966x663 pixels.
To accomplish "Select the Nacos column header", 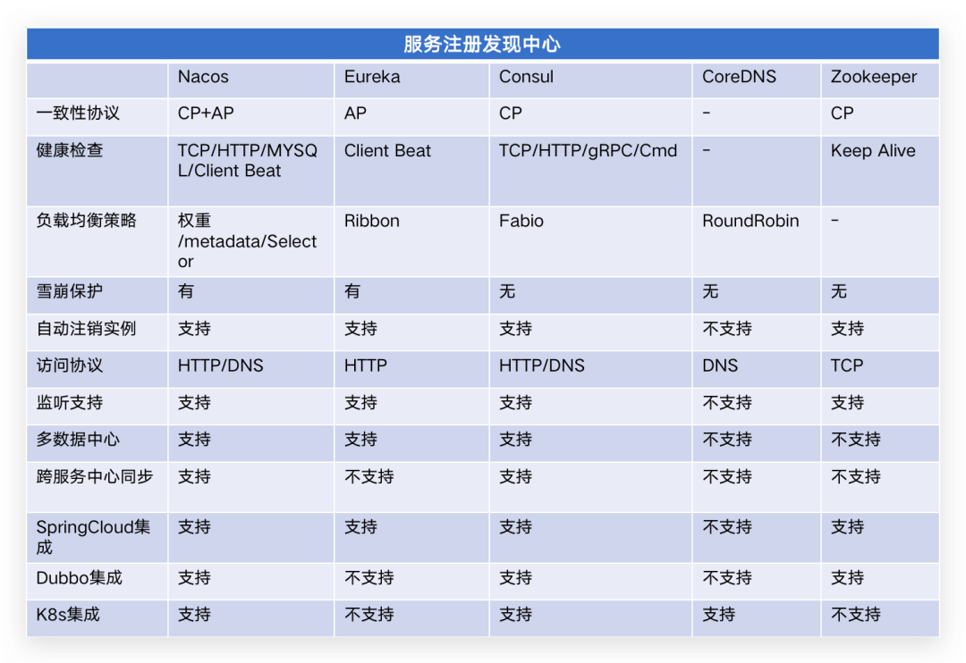I will [203, 77].
